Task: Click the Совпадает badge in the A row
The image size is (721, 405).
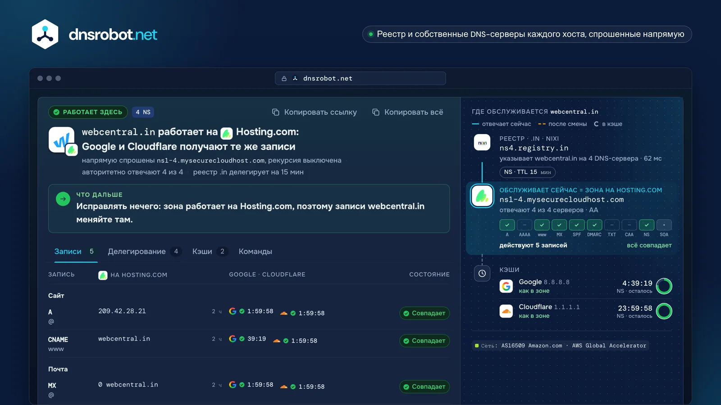Action: 424,313
